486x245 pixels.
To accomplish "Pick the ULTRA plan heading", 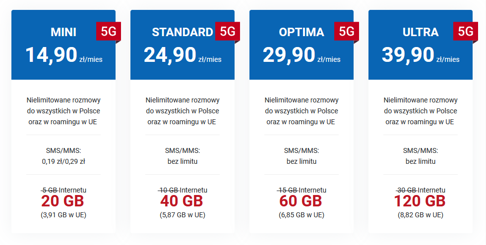I will tap(421, 32).
